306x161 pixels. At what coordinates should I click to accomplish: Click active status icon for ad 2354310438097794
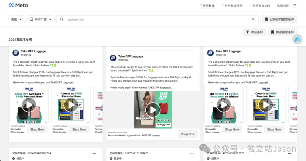pyautogui.click(x=14, y=158)
